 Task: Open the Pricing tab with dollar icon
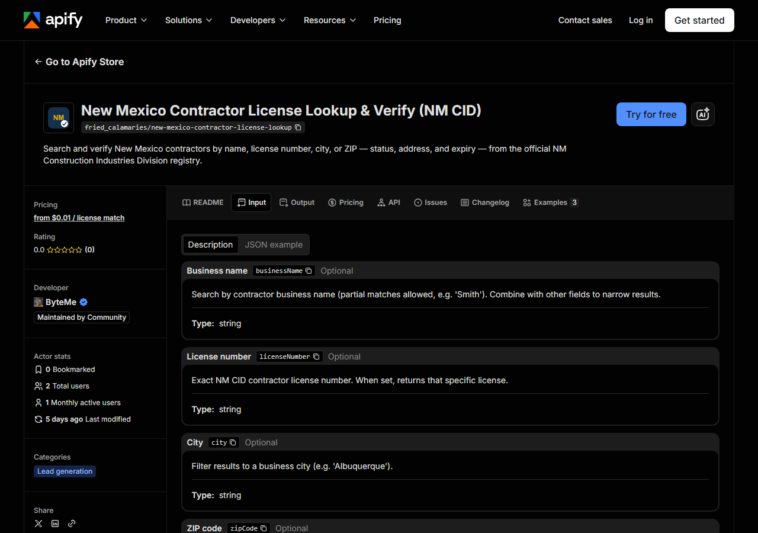(x=346, y=203)
